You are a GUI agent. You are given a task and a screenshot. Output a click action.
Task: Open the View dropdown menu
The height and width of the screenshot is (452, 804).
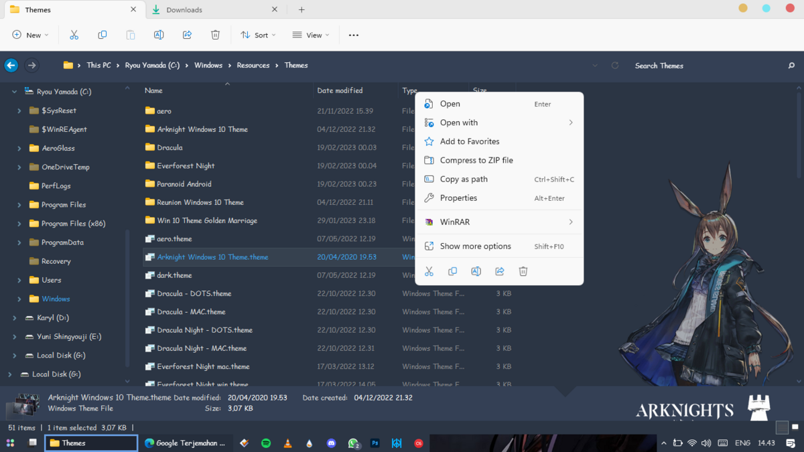pyautogui.click(x=310, y=35)
